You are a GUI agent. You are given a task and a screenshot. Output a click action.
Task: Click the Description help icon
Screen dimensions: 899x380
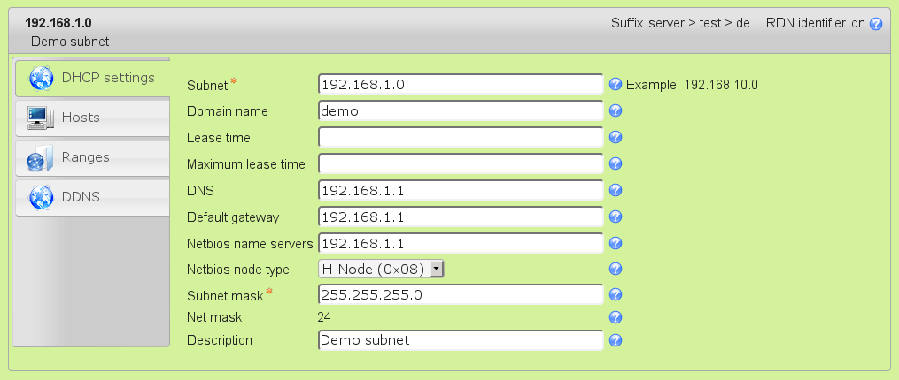[616, 340]
